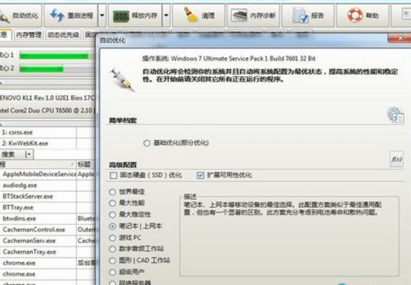The width and height of the screenshot is (411, 285).
Task: Close the 自动优化 dialog
Action: click(399, 38)
